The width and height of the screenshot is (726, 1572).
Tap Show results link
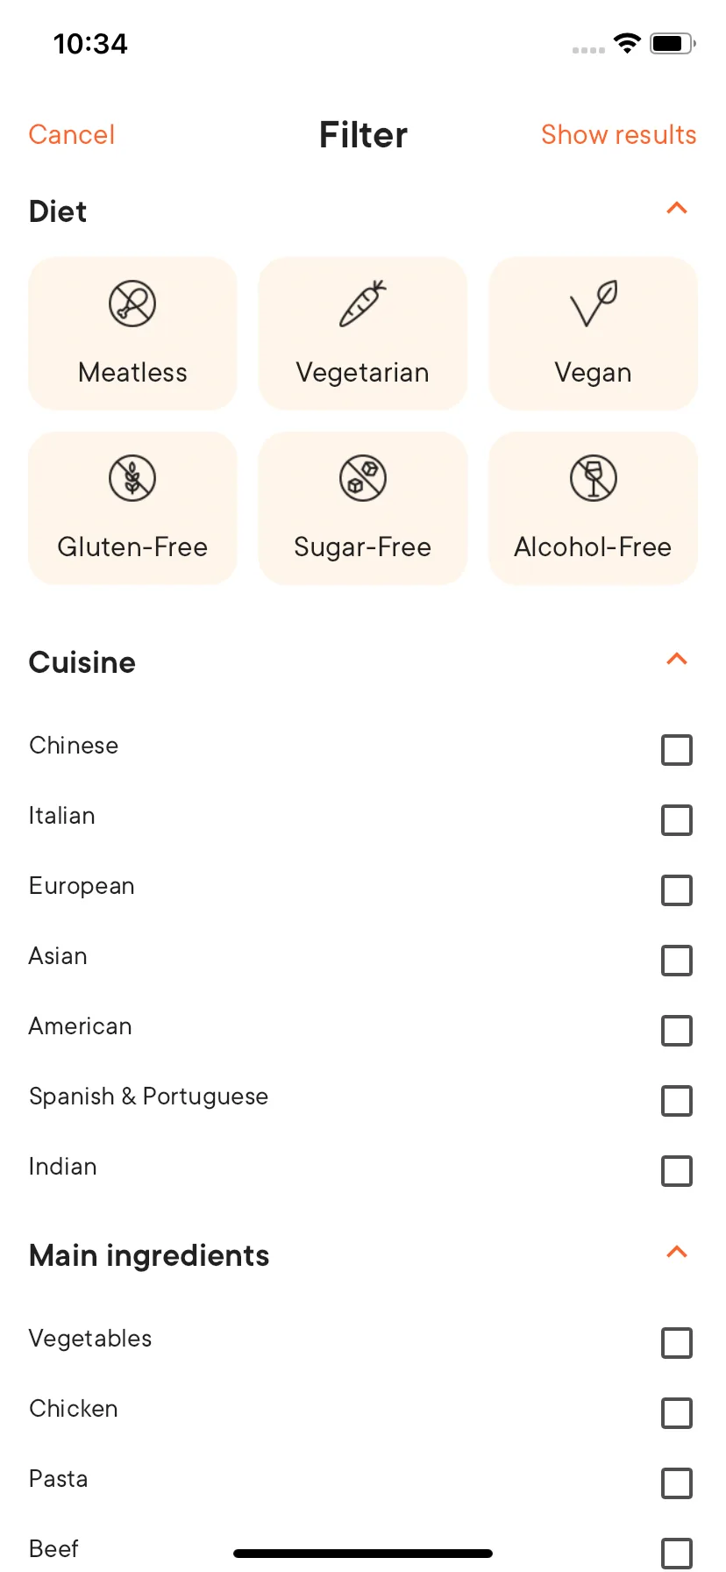(619, 134)
